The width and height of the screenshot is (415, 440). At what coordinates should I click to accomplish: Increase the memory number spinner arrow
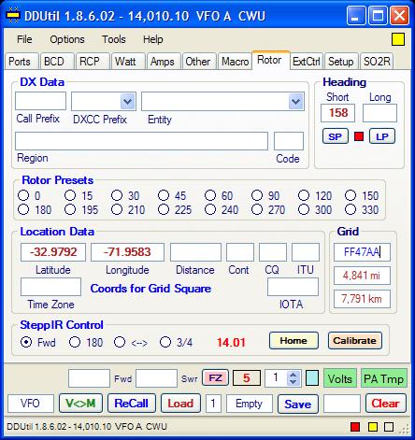point(293,375)
